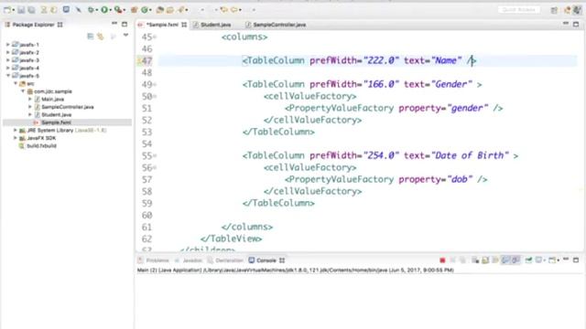
Task: Click the New Java Class green icon
Action: [145, 10]
